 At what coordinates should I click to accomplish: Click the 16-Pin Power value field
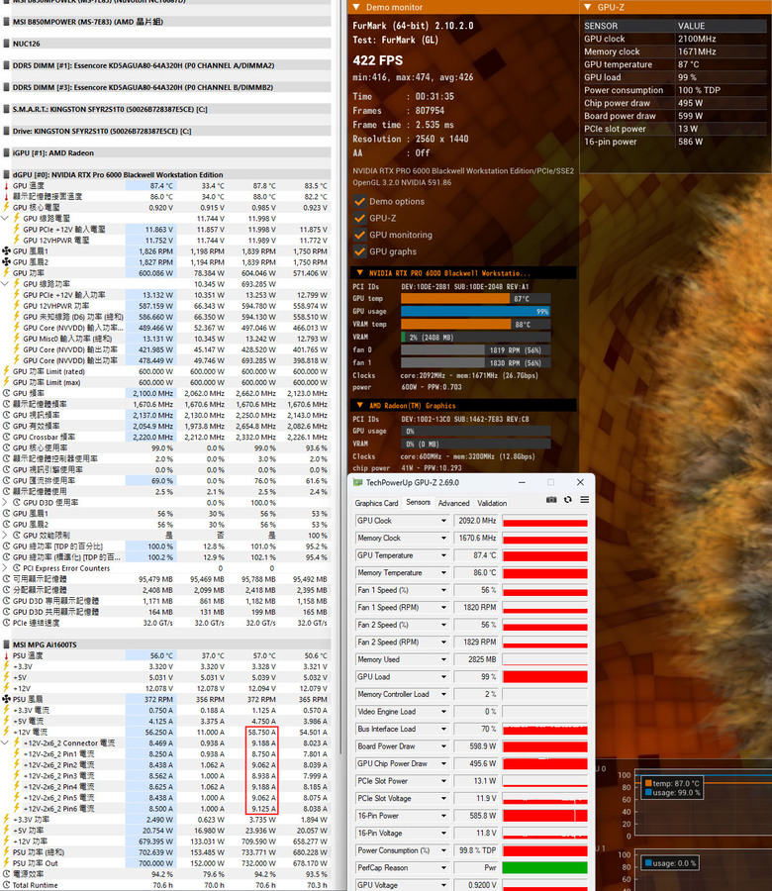coord(476,816)
